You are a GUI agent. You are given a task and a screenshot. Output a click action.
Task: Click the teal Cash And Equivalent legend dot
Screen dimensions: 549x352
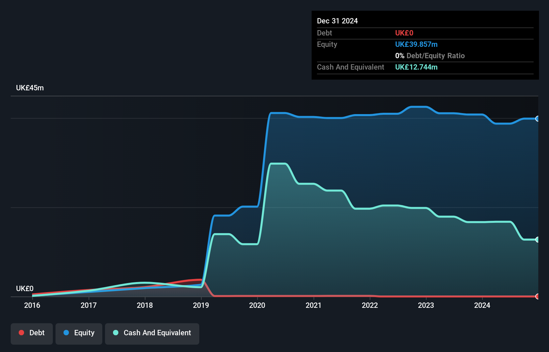116,333
